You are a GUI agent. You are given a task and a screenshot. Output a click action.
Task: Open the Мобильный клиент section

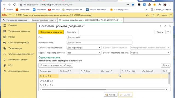coord(18,60)
